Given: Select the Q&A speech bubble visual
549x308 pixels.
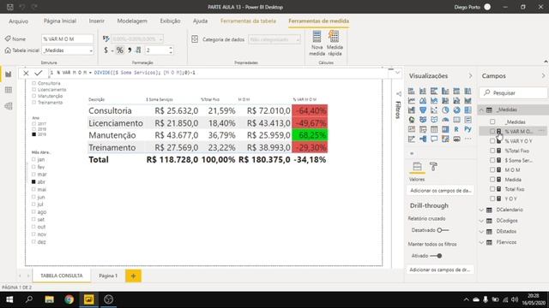Looking at the screenshot, I should click(434, 139).
